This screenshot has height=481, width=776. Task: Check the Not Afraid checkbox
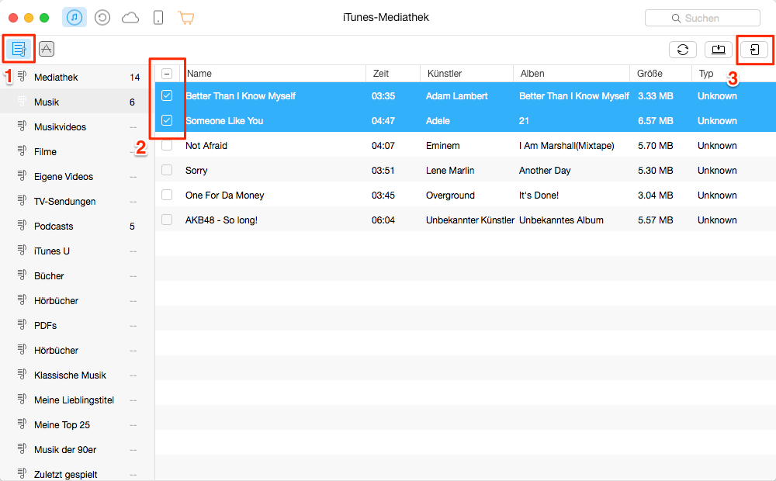(167, 145)
